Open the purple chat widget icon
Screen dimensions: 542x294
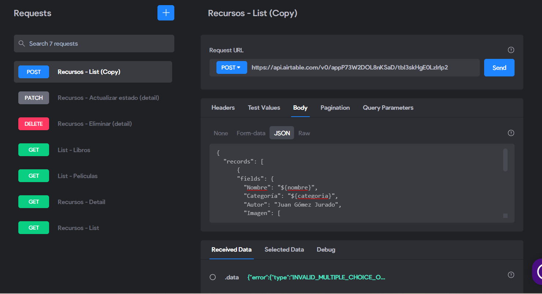click(x=537, y=272)
